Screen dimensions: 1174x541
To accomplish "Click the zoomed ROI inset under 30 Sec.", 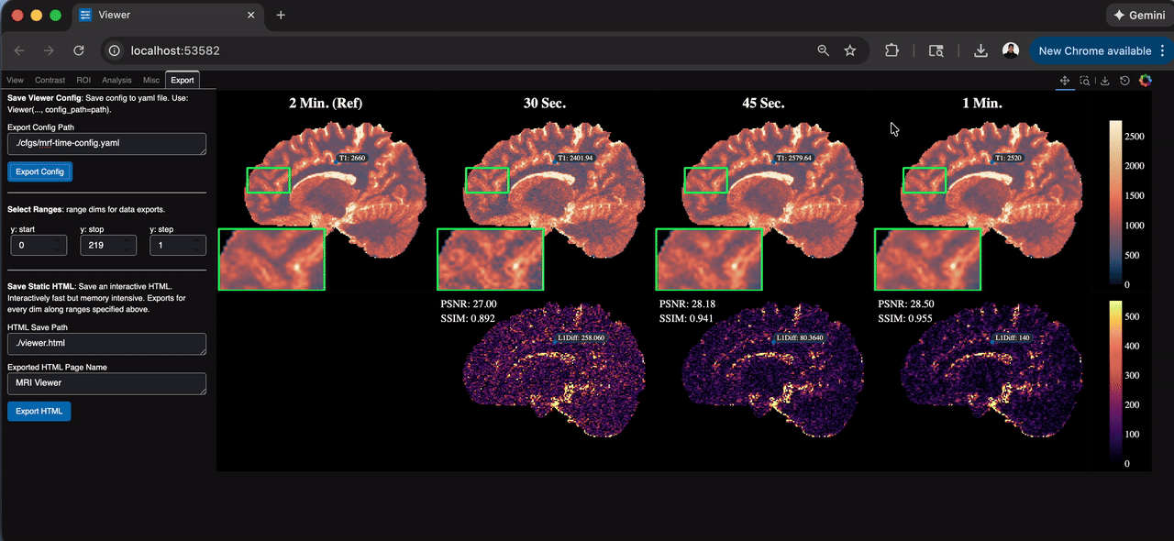I will coord(491,259).
